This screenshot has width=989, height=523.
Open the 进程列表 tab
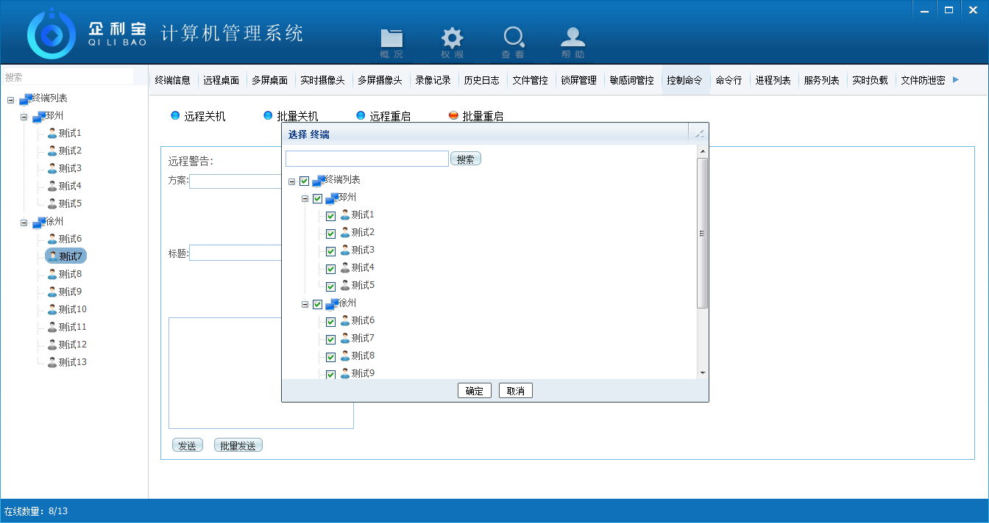point(773,81)
